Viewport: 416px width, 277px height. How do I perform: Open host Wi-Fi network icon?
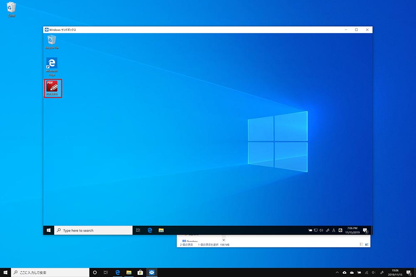(x=366, y=272)
